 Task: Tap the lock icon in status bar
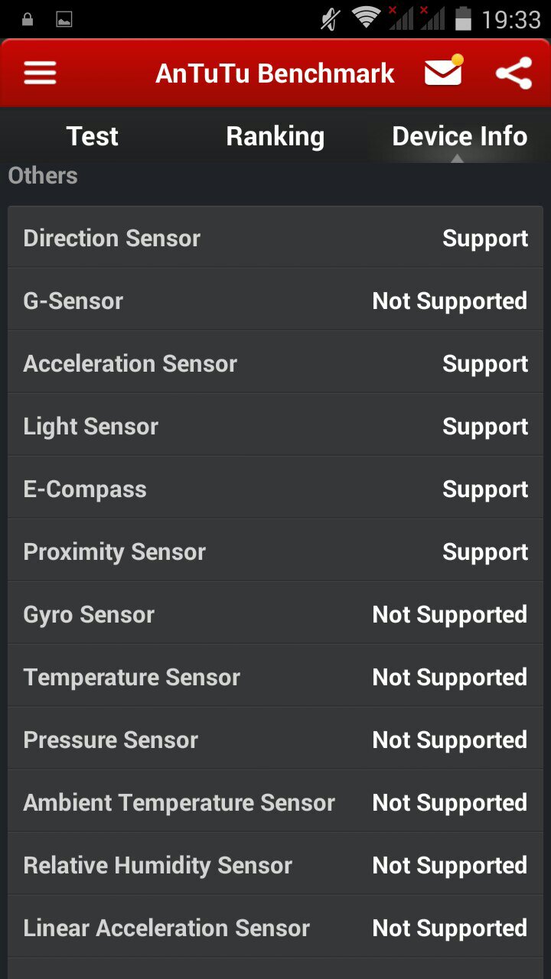[x=28, y=19]
